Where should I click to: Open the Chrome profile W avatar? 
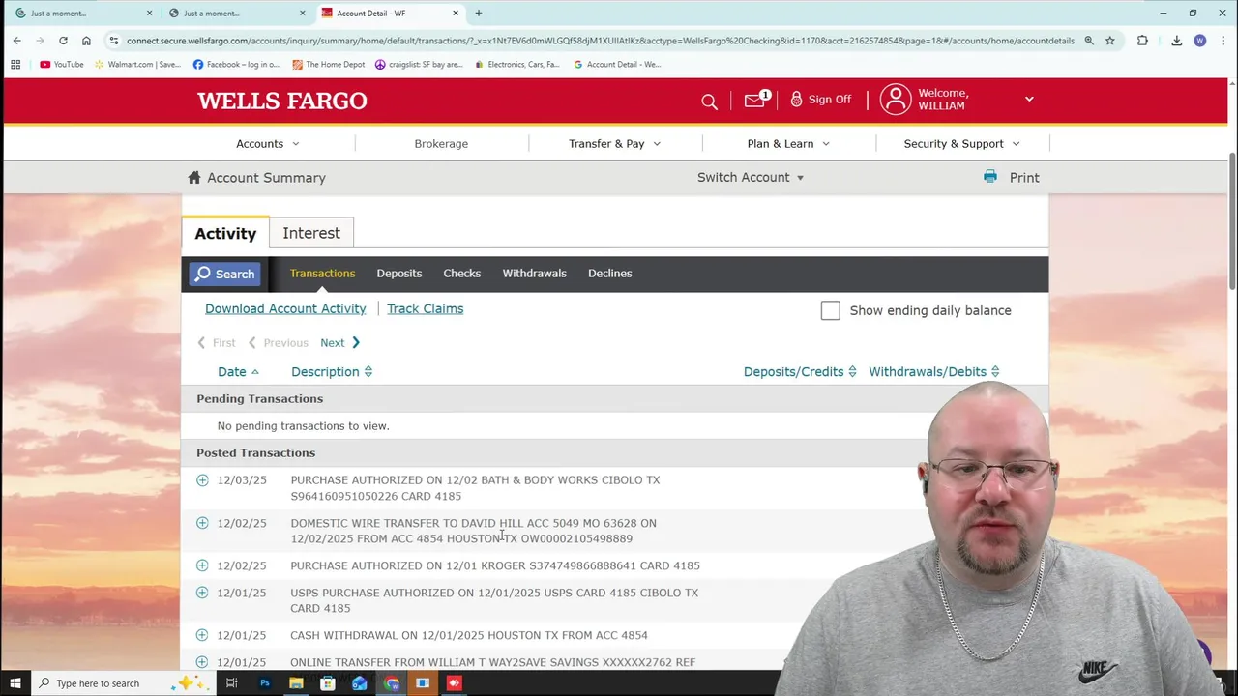(1200, 41)
